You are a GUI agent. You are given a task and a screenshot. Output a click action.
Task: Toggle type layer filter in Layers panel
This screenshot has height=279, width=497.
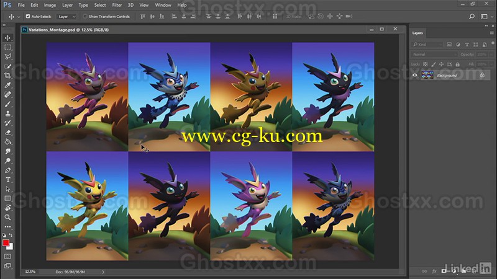point(467,45)
